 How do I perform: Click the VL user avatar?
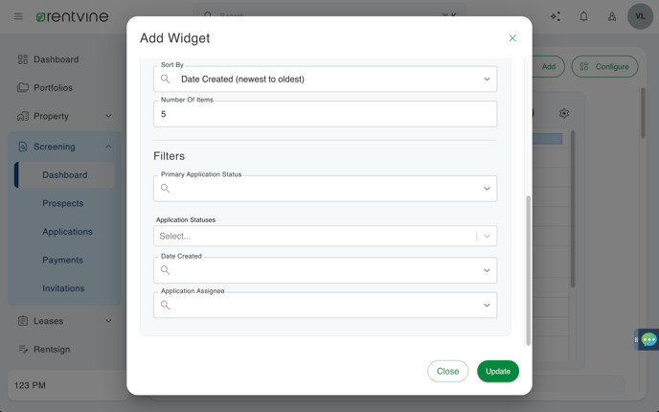click(x=640, y=16)
